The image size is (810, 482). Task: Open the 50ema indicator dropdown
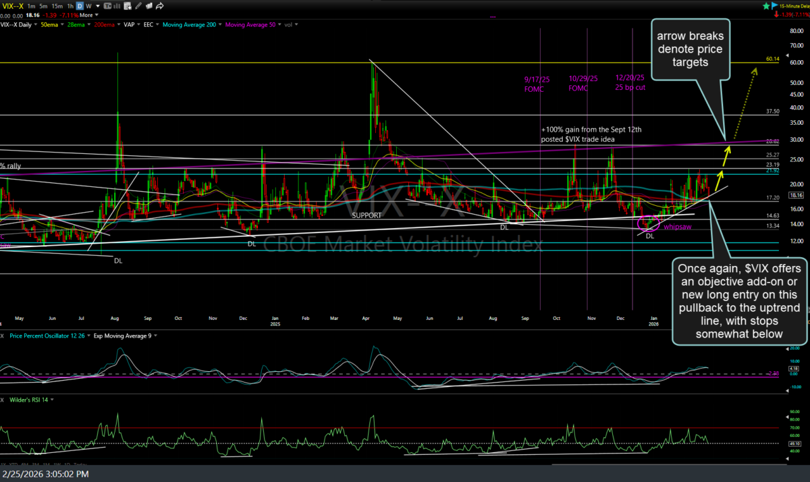coord(61,25)
